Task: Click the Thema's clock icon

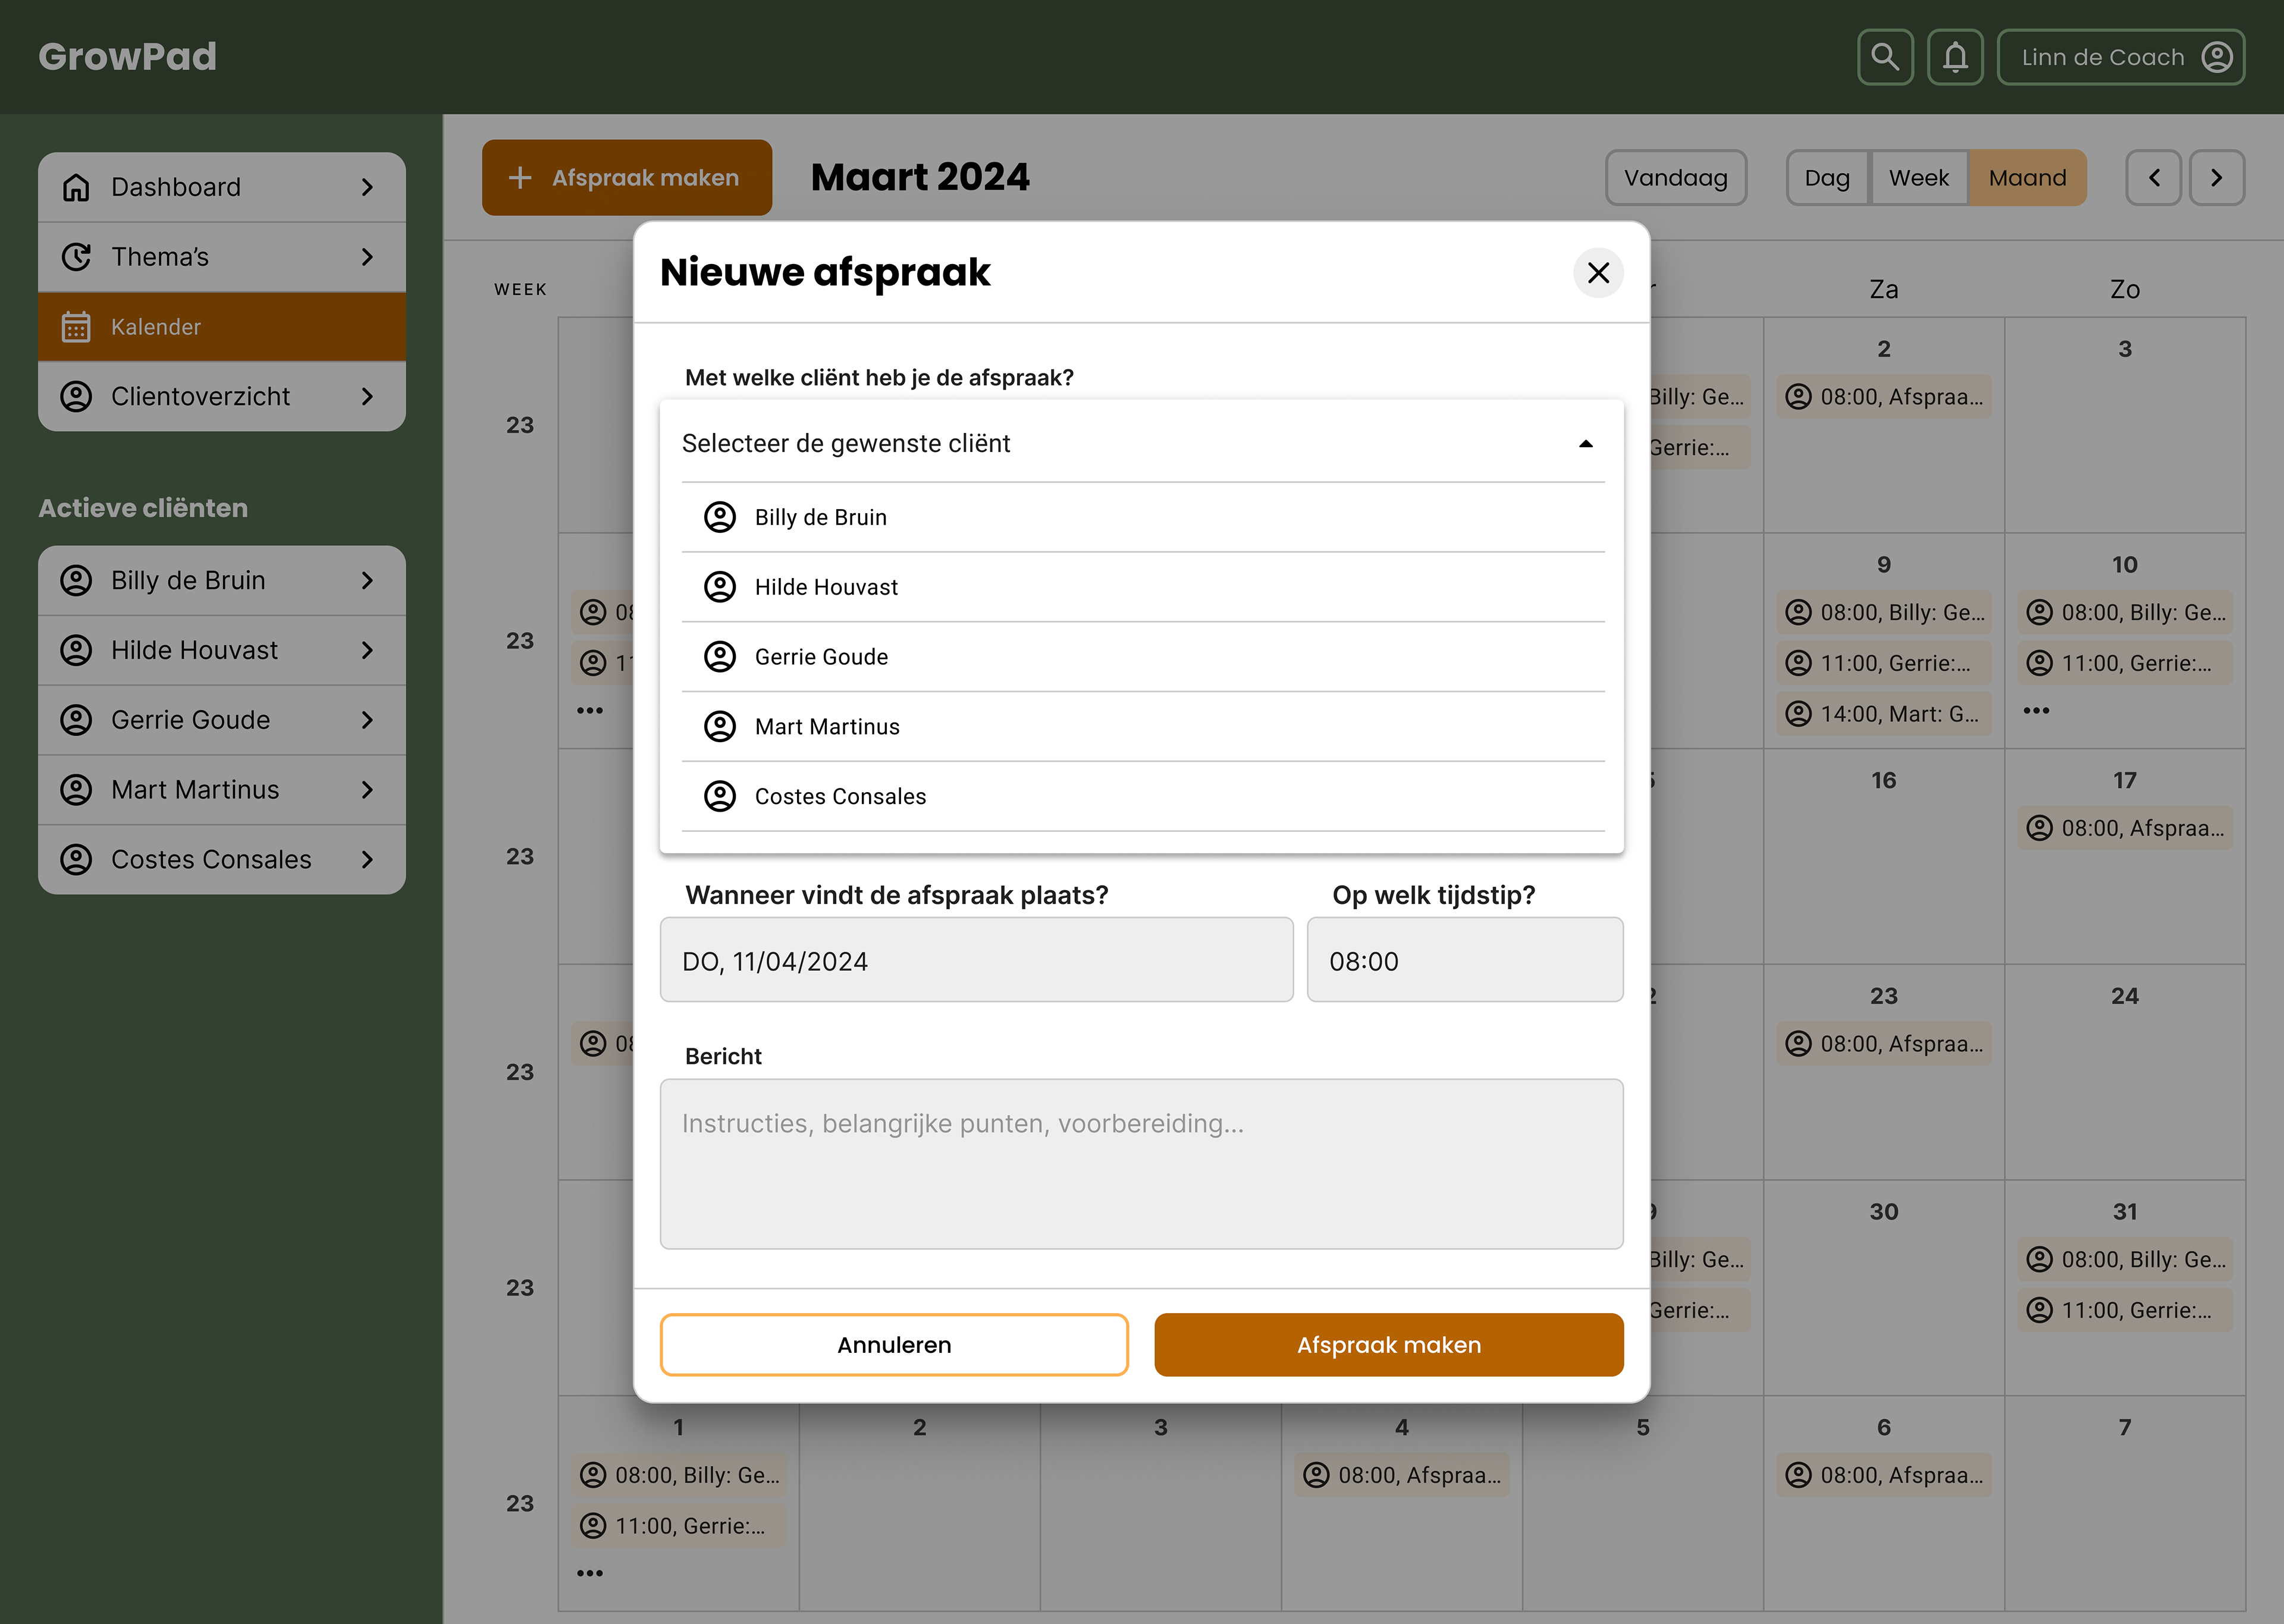Action: pos(76,257)
